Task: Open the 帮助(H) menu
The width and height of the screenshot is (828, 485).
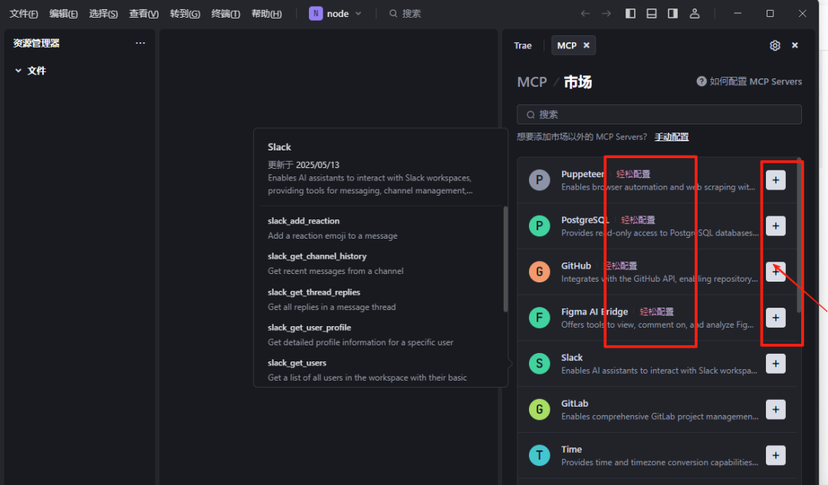Action: point(267,14)
